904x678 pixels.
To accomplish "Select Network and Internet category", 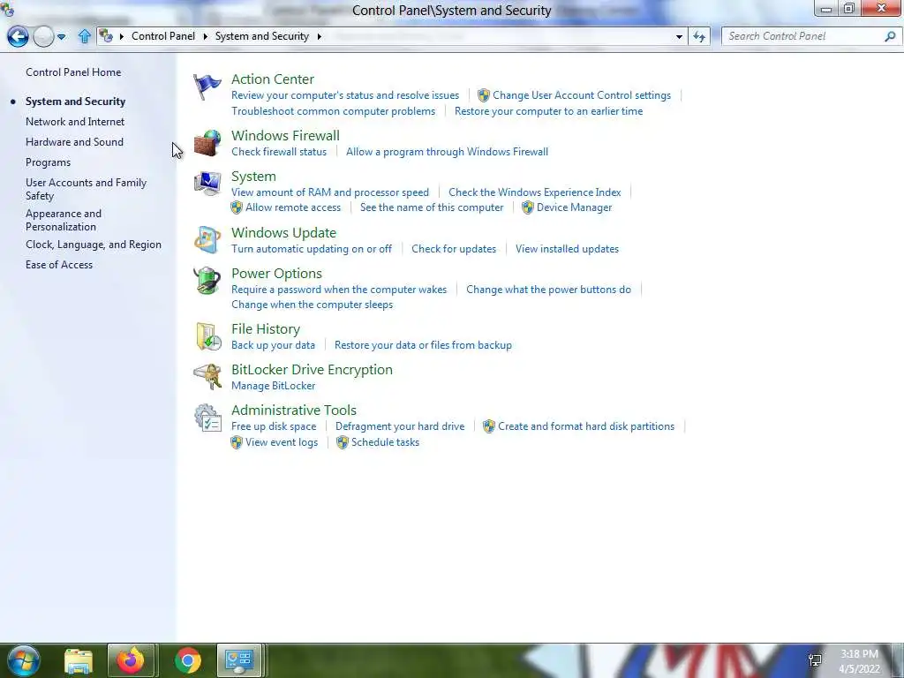I will coord(75,122).
